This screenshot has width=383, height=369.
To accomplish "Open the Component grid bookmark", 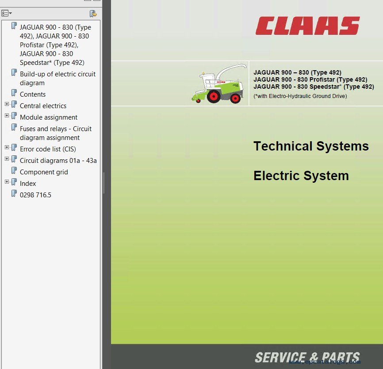I will click(x=44, y=172).
